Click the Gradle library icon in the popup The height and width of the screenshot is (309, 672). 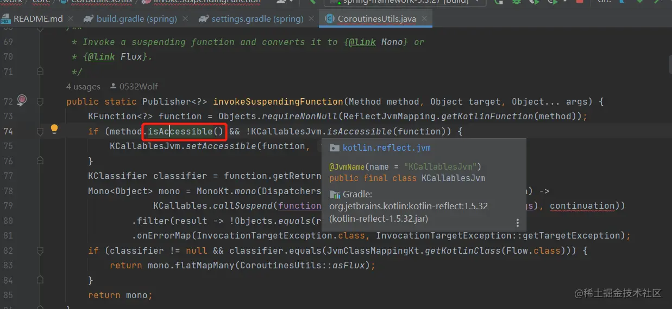pyautogui.click(x=335, y=194)
